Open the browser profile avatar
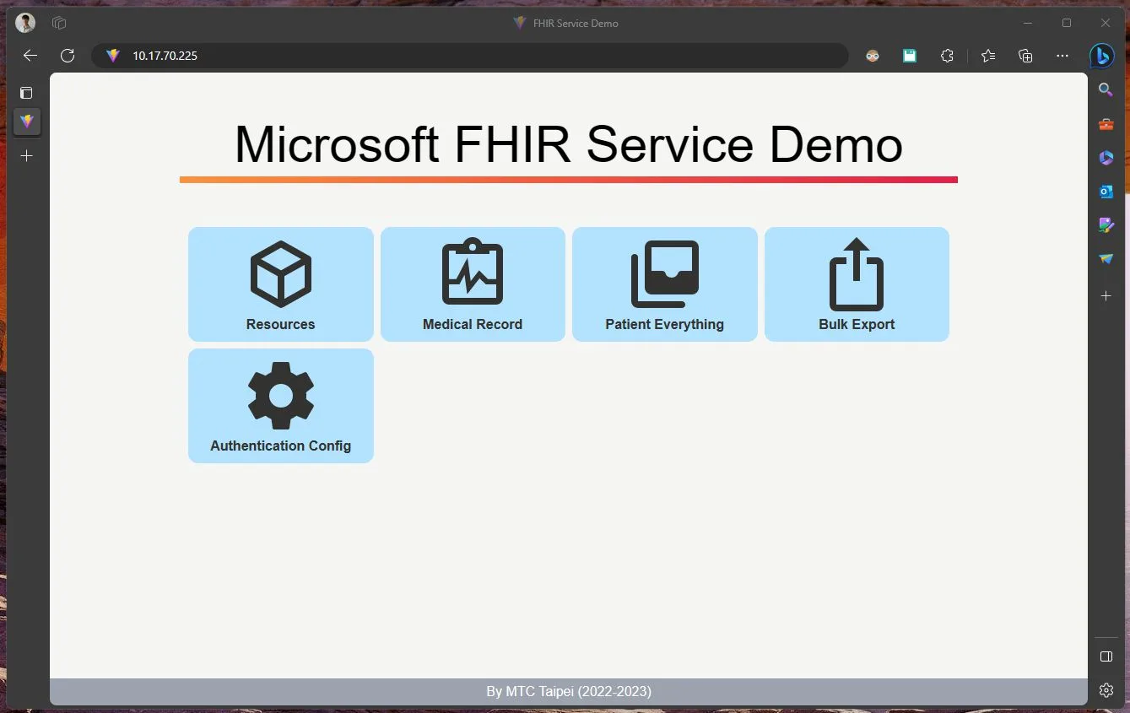 24,22
